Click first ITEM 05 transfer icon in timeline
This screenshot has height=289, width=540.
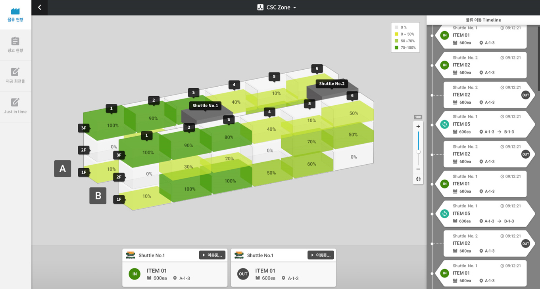point(444,124)
